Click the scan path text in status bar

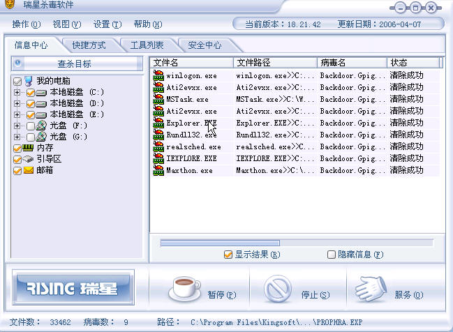[x=276, y=322]
